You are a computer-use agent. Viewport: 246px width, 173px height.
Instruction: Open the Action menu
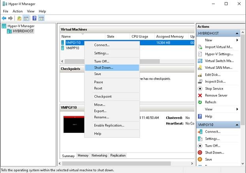pyautogui.click(x=17, y=11)
